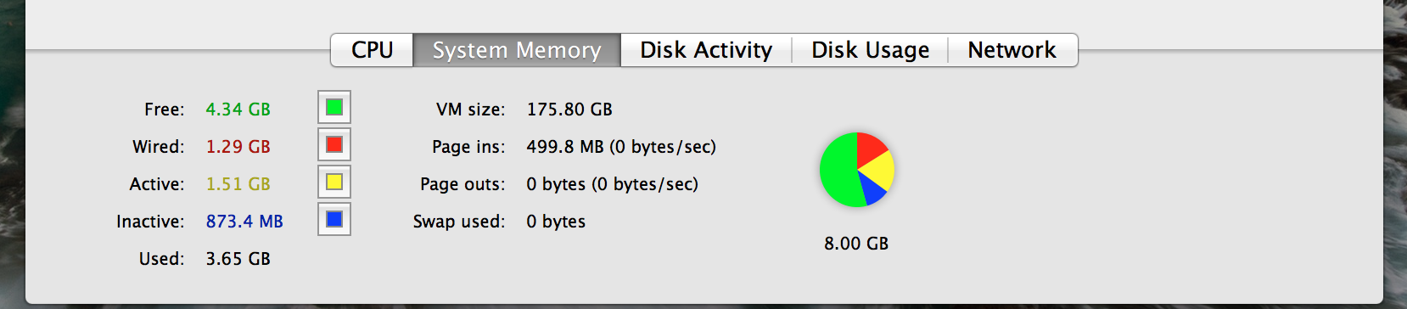Click the VM size value 175.80 GB
The height and width of the screenshot is (309, 1407).
point(569,110)
